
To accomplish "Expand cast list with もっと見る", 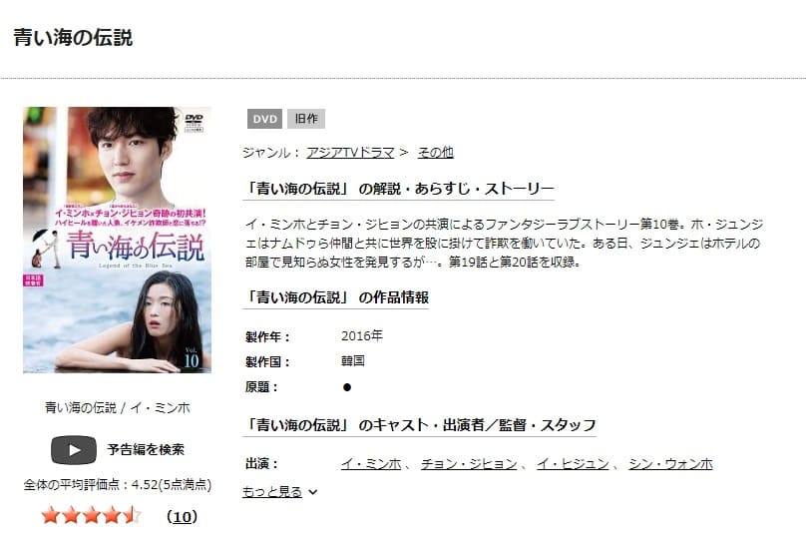I will pos(272,492).
